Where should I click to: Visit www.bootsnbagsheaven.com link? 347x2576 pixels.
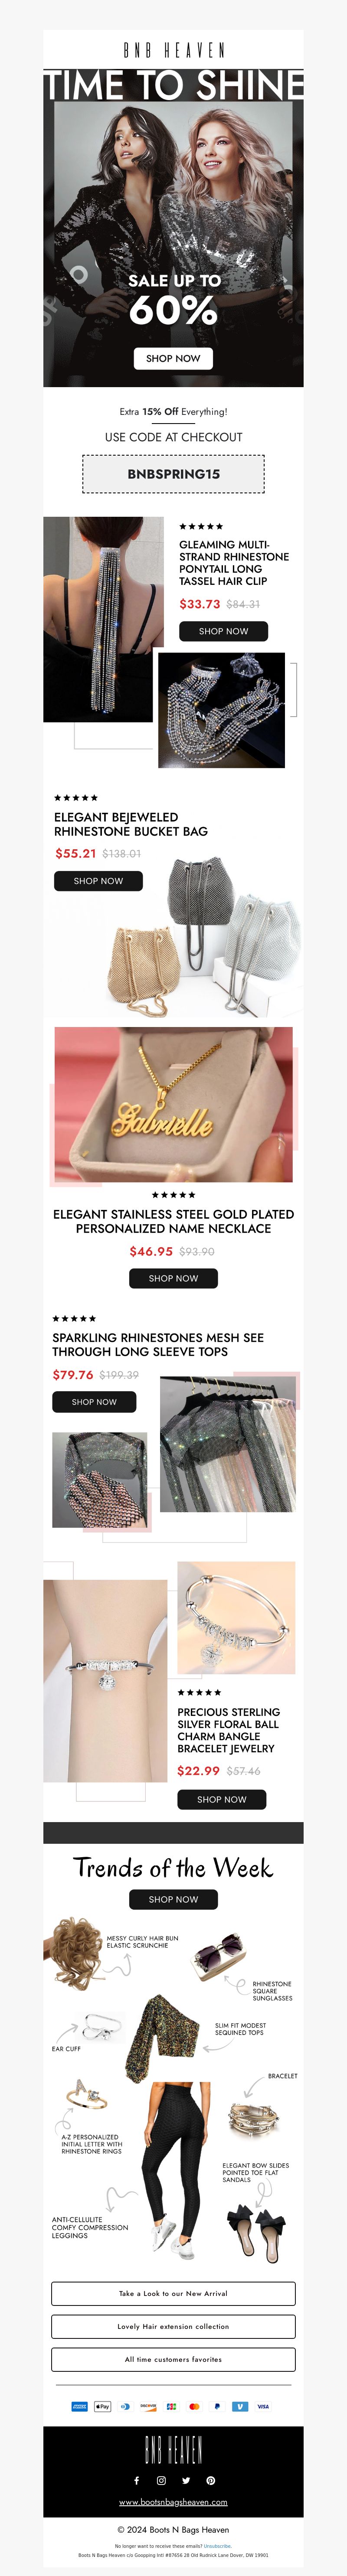point(173,2502)
